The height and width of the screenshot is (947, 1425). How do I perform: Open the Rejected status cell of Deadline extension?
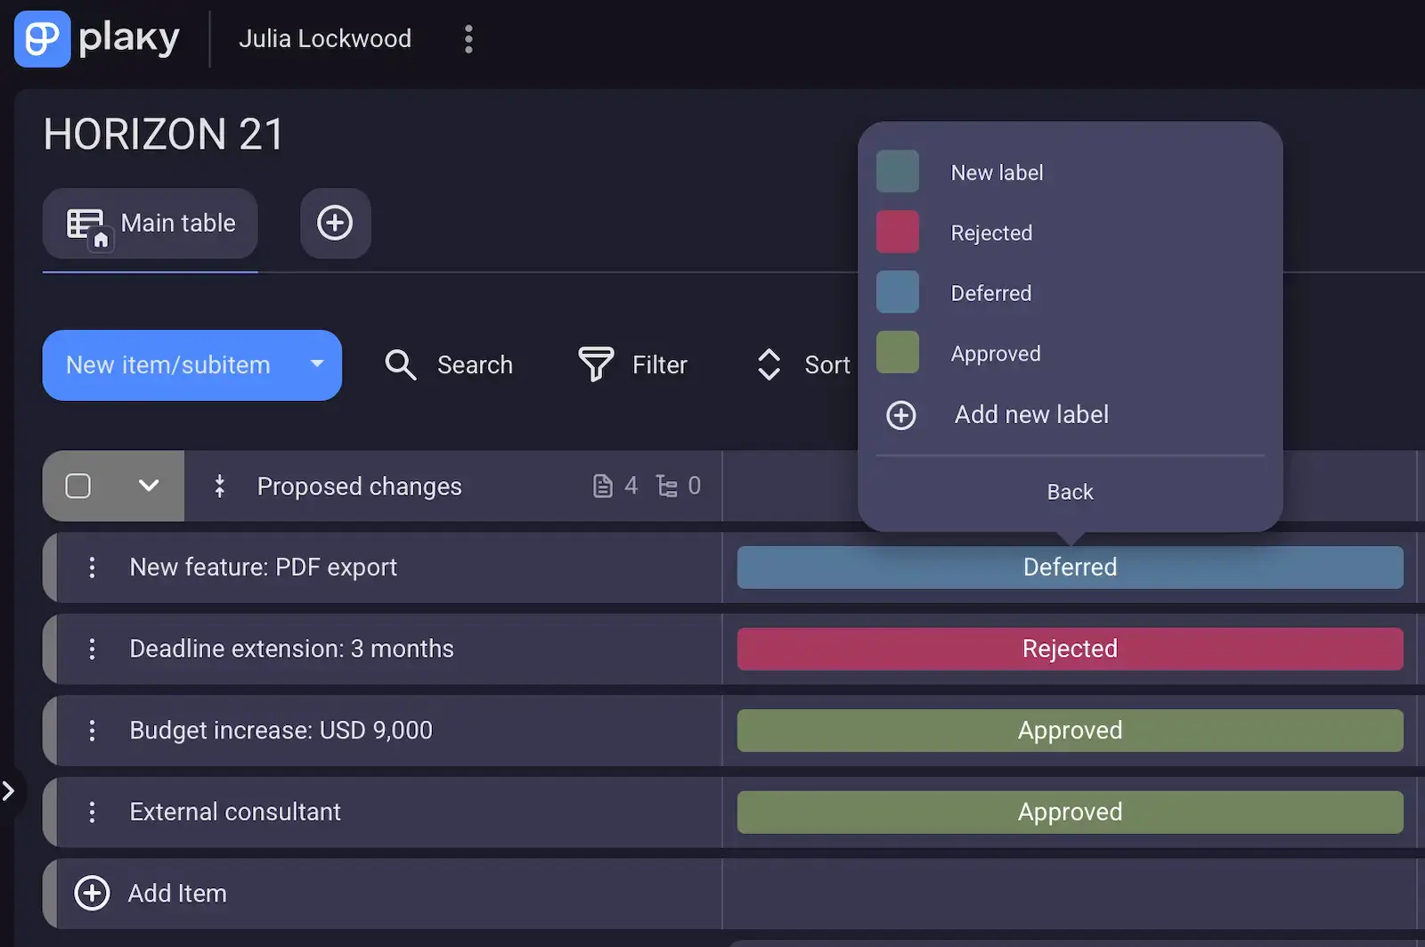point(1070,649)
